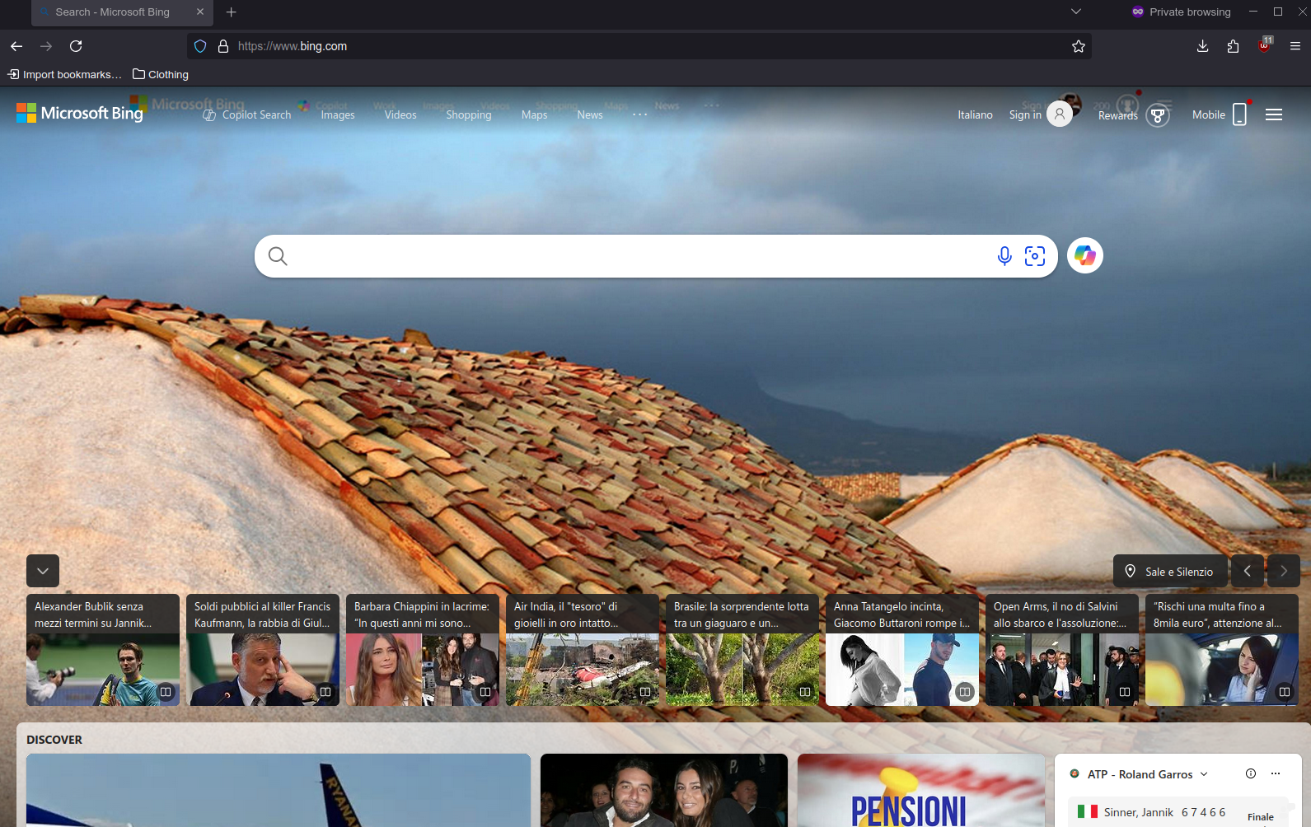Click Sign in
Screen dimensions: 1311x827
[x=1041, y=114]
